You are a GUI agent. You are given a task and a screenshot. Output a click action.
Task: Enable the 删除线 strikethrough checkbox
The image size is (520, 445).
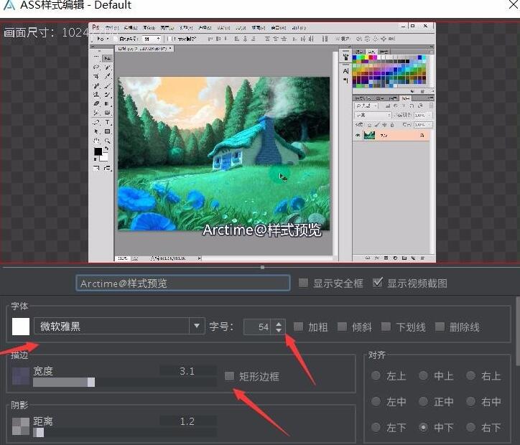coord(440,327)
